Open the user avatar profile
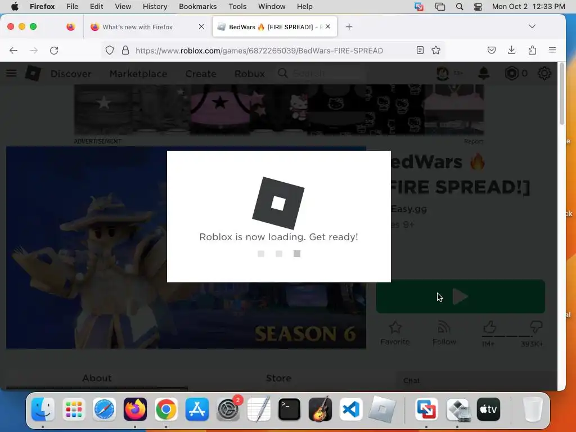576x432 pixels. (443, 74)
